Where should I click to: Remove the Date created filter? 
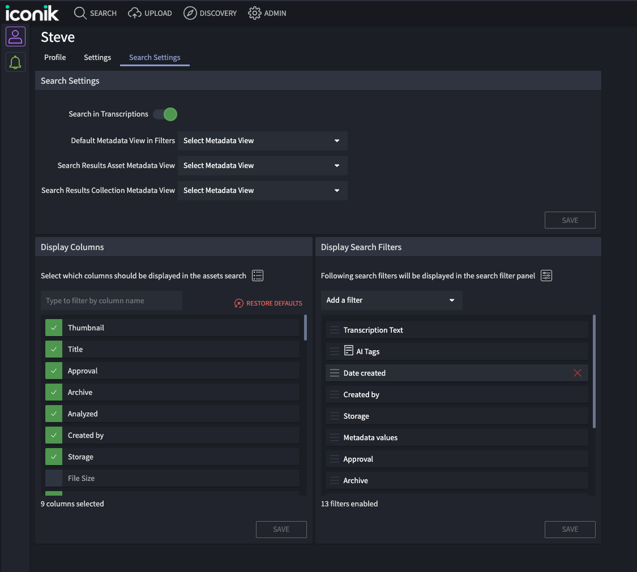577,373
